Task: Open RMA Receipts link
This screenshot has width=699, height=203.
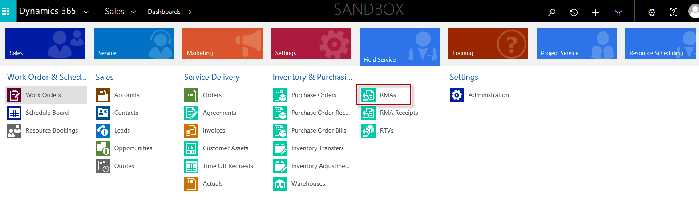Action: (x=399, y=113)
